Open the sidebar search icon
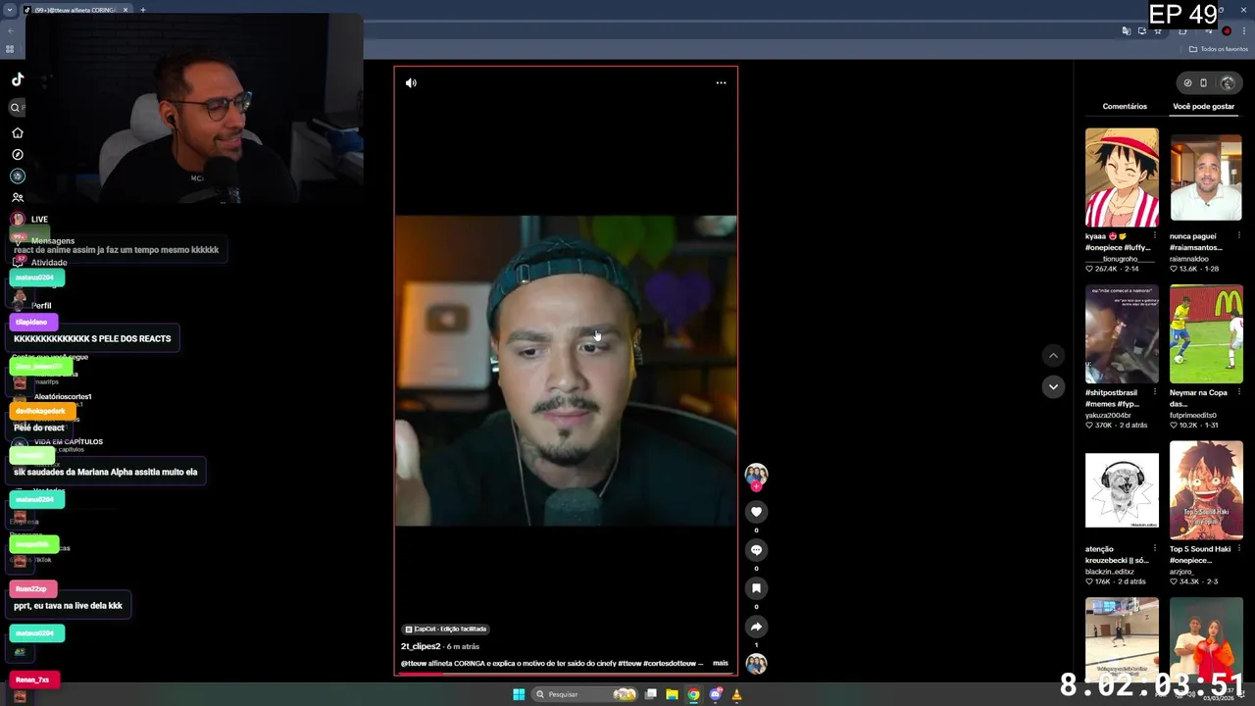This screenshot has width=1255, height=706. click(x=16, y=108)
